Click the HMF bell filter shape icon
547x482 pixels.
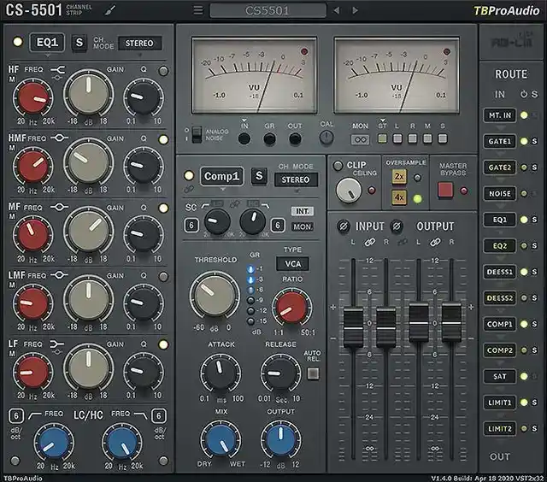coord(59,138)
